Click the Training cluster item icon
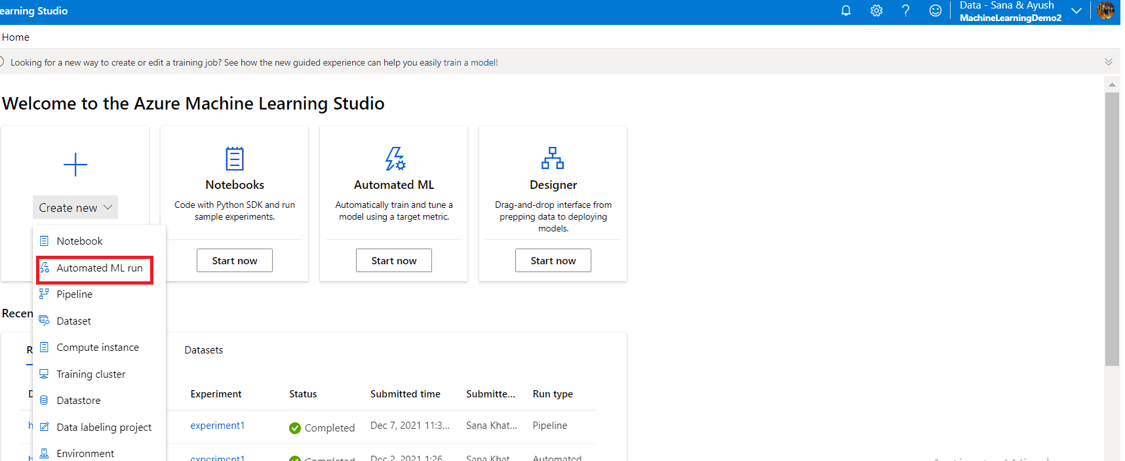This screenshot has width=1125, height=461. pos(44,374)
